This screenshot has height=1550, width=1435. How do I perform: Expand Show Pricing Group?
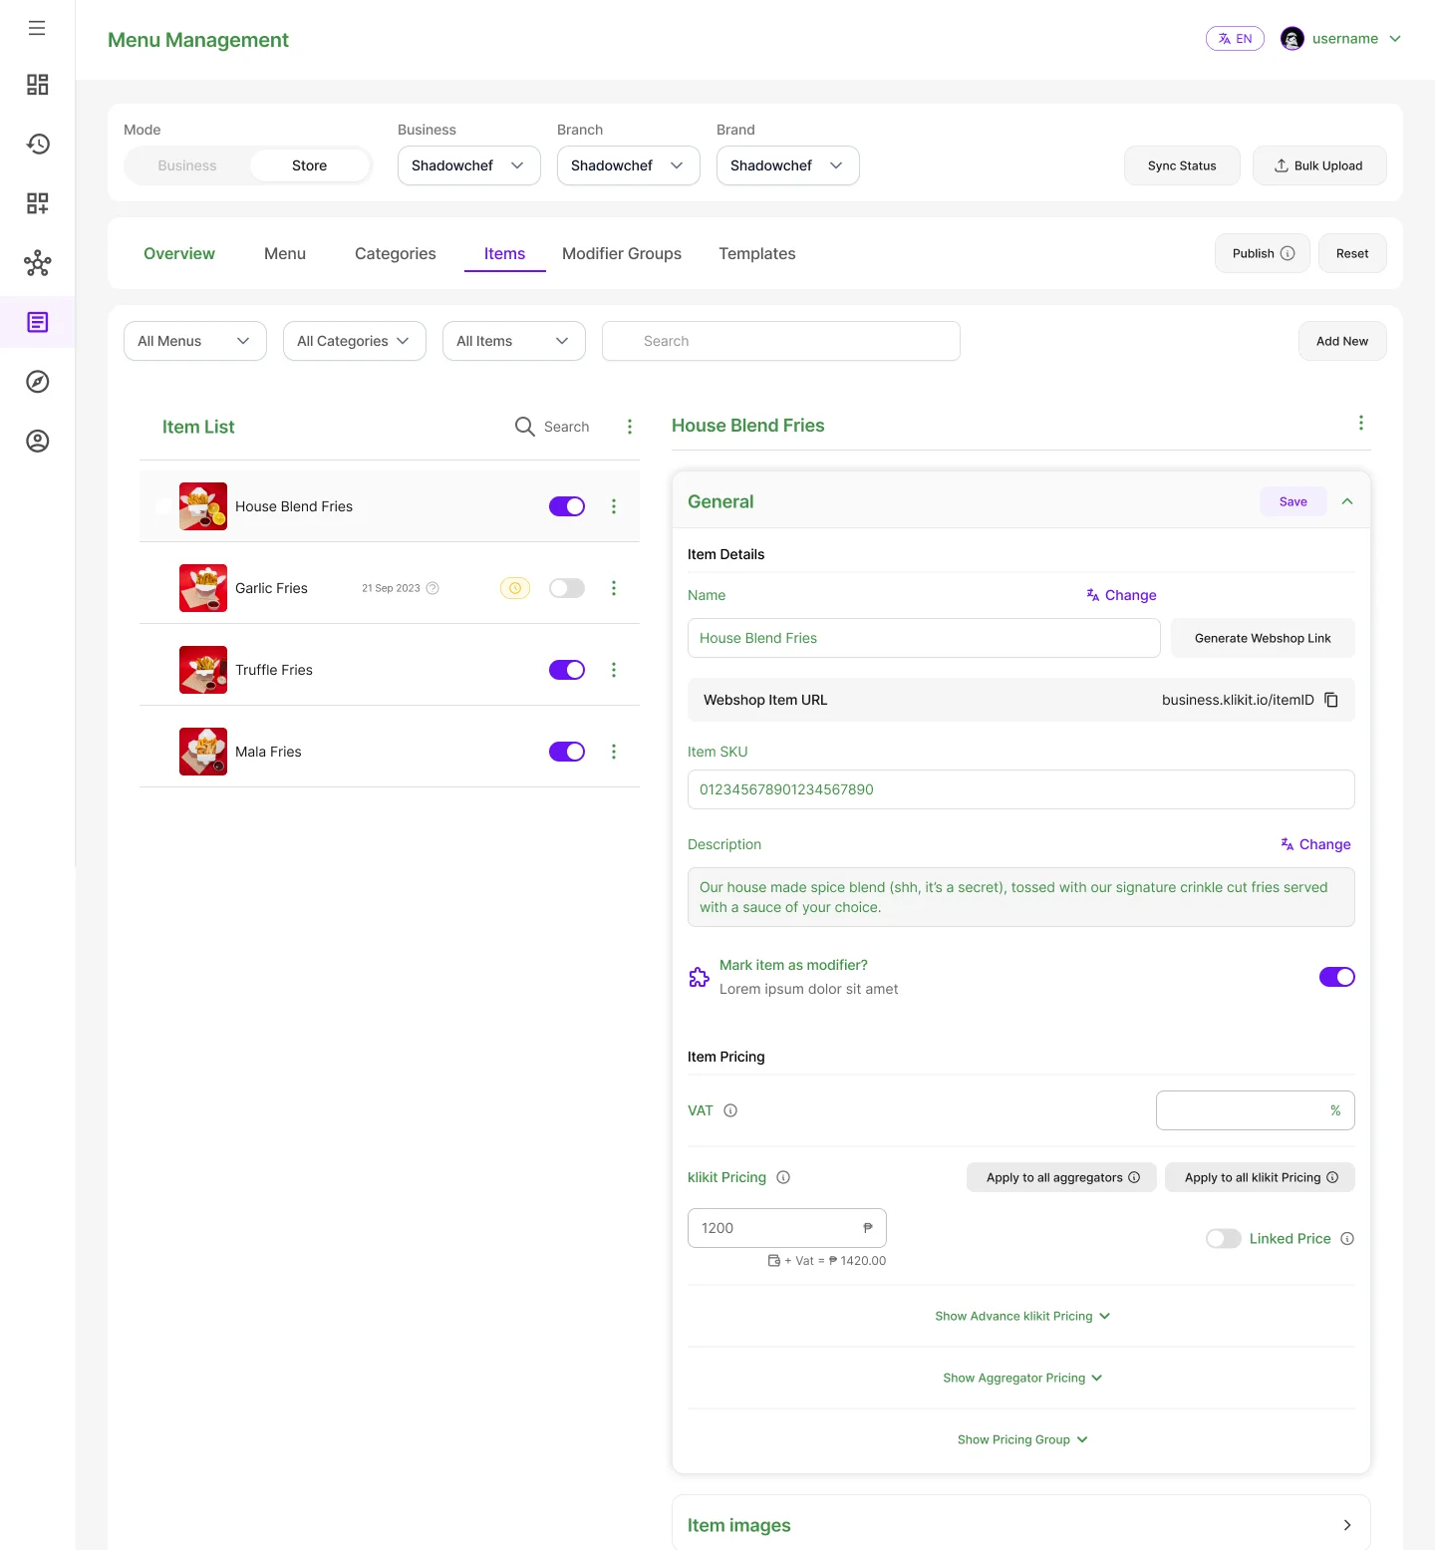click(1022, 1439)
